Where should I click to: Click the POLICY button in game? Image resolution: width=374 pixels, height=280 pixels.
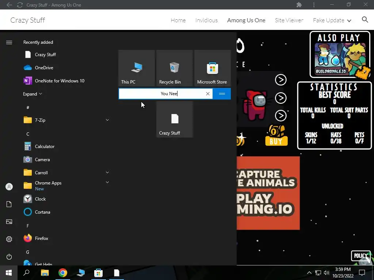click(360, 256)
